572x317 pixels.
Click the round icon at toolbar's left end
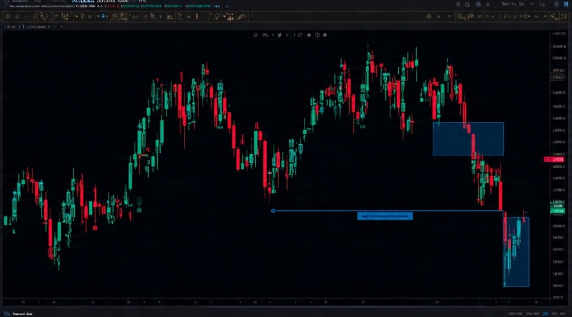(x=7, y=16)
